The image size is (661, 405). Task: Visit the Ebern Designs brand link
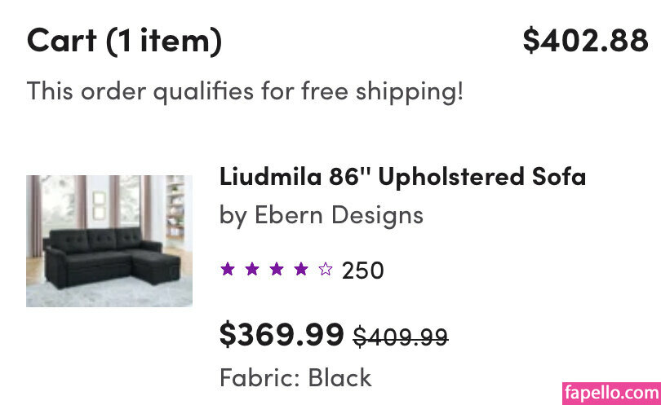[x=339, y=215]
